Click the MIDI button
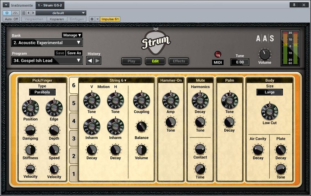The height and width of the screenshot is (196, 311). (x=218, y=62)
